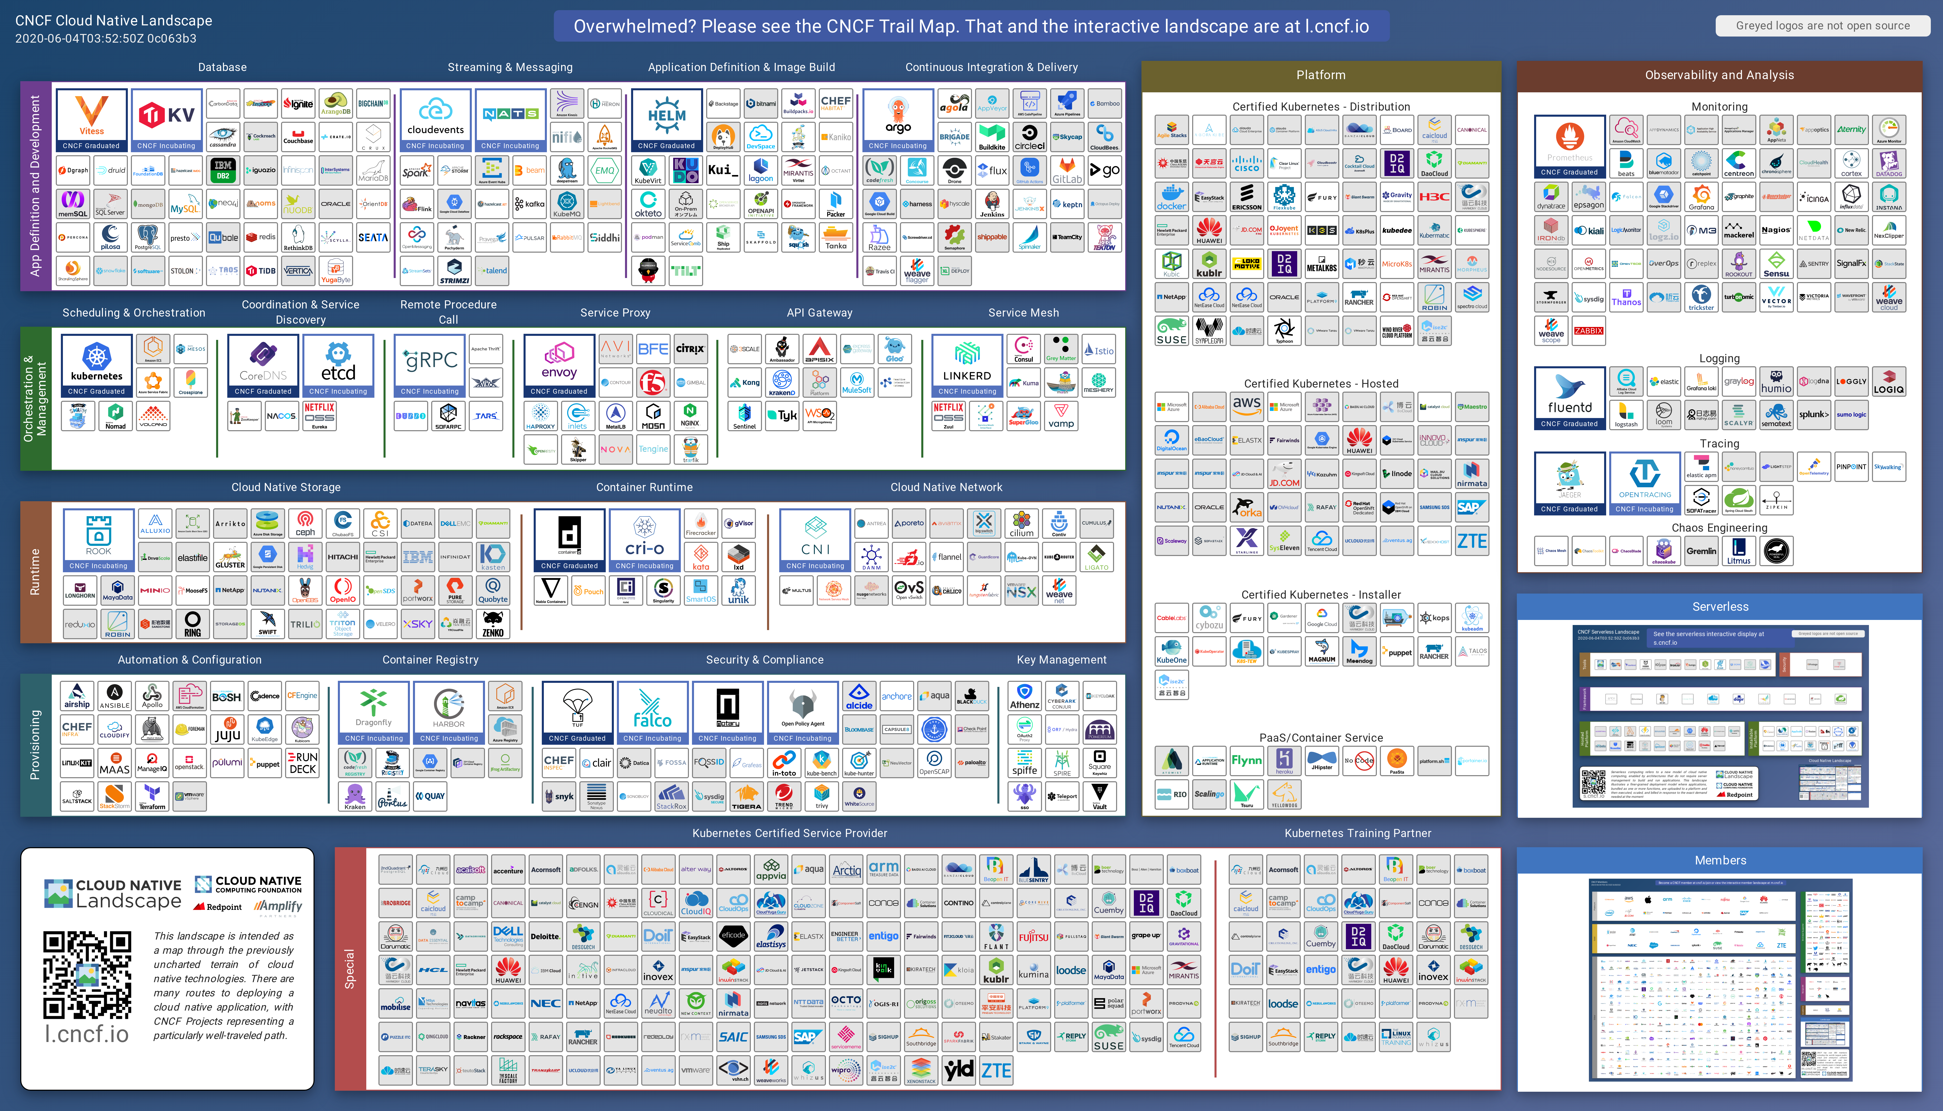Select the ROOK storage logo card

click(x=98, y=540)
